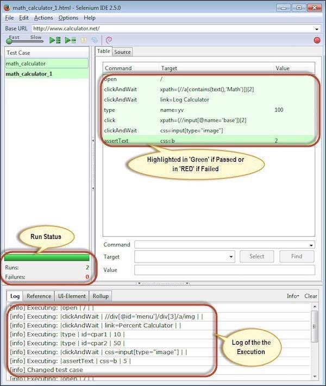
Task: Click the Target input field
Action: point(181,257)
